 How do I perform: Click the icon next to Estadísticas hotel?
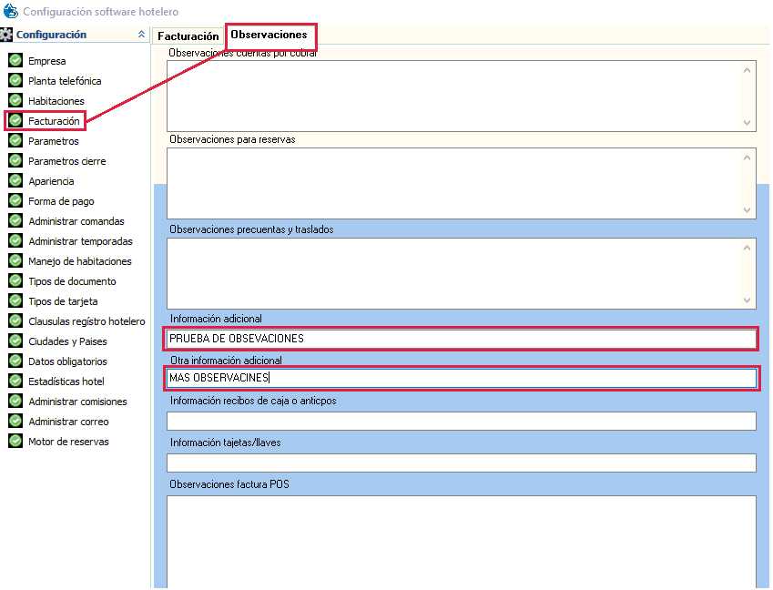(x=15, y=381)
